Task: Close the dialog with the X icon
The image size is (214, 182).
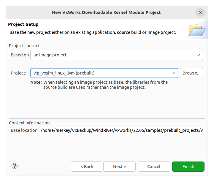Action: pos(200,12)
